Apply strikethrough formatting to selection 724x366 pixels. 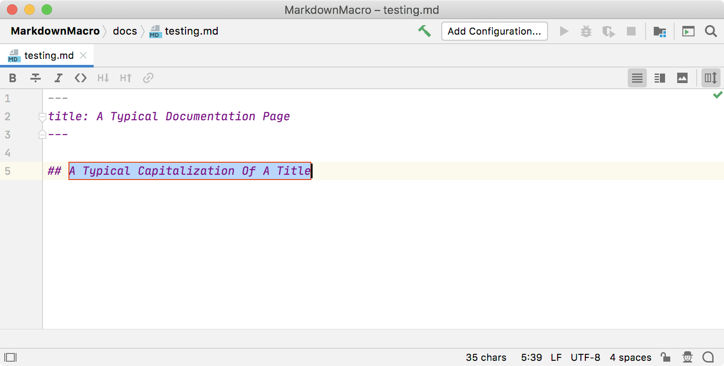(x=36, y=78)
